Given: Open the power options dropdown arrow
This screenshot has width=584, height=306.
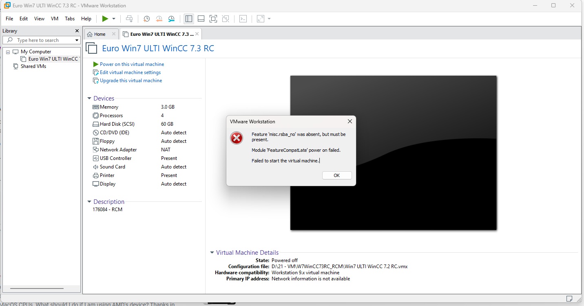Looking at the screenshot, I should point(114,19).
